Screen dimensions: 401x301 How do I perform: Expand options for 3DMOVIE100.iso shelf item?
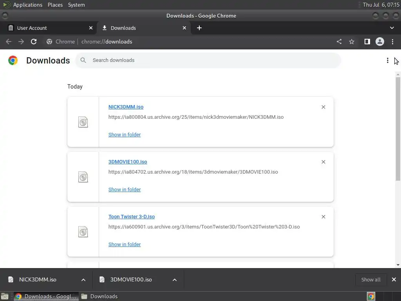tap(175, 280)
